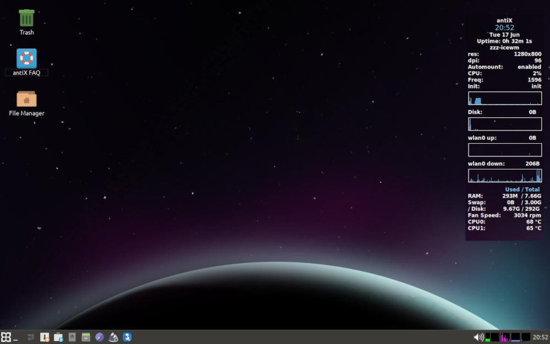
Task: Click the wlan0 down graph in conky
Action: (x=504, y=175)
